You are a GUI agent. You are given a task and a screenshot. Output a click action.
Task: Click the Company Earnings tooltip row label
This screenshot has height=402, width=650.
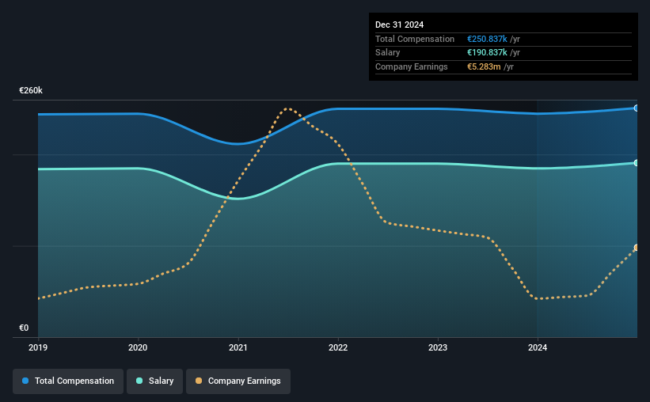click(411, 66)
